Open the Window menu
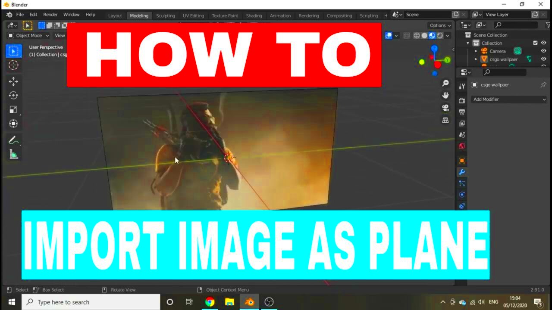This screenshot has height=310, width=552. tap(71, 15)
